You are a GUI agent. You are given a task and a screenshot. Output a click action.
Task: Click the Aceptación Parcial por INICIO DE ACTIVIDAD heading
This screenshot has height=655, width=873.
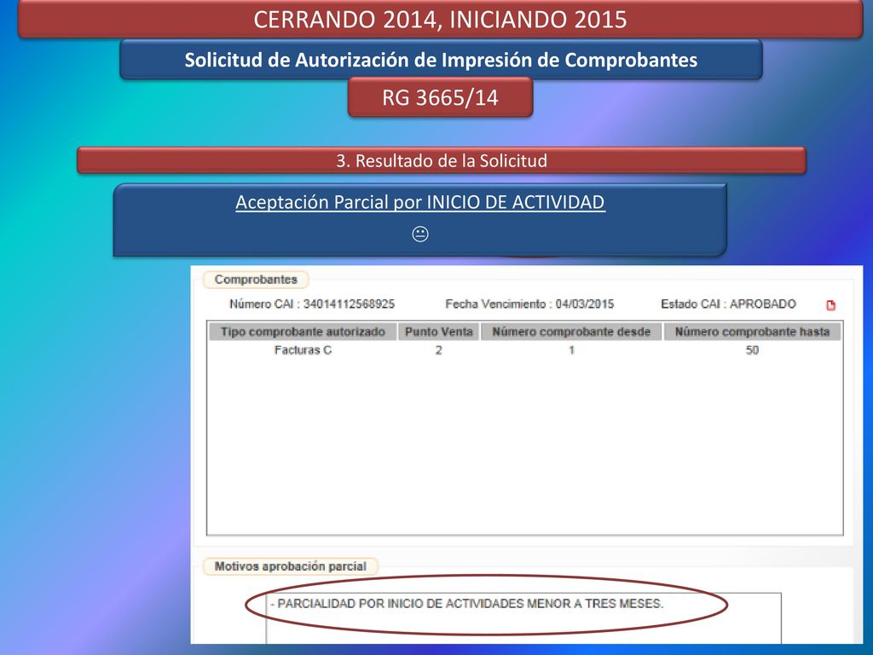point(420,202)
